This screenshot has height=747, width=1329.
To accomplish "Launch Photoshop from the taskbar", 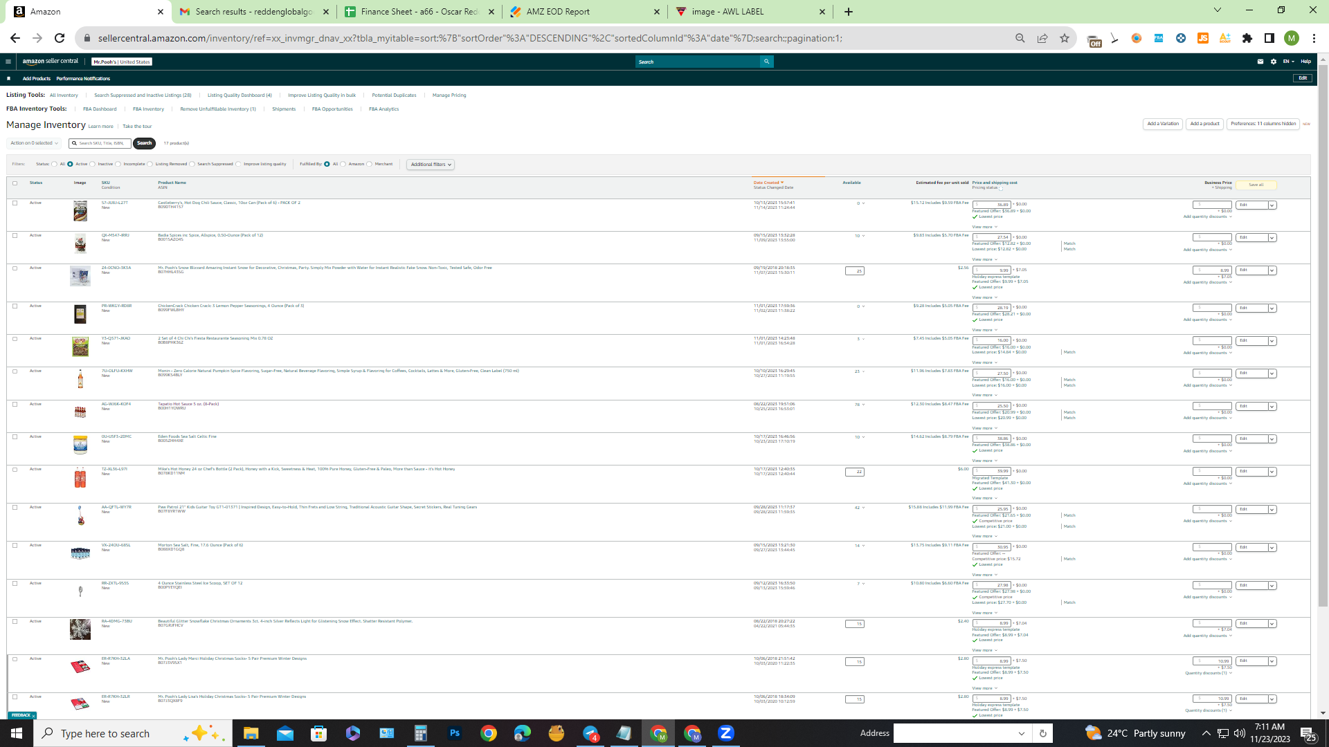I will (455, 733).
